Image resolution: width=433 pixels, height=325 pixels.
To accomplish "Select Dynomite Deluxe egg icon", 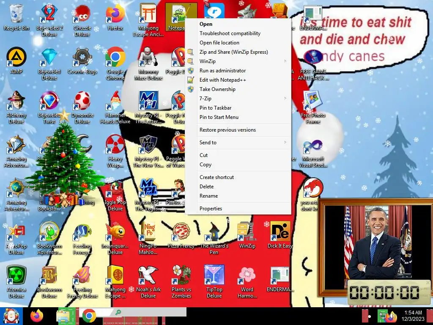I will [82, 107].
